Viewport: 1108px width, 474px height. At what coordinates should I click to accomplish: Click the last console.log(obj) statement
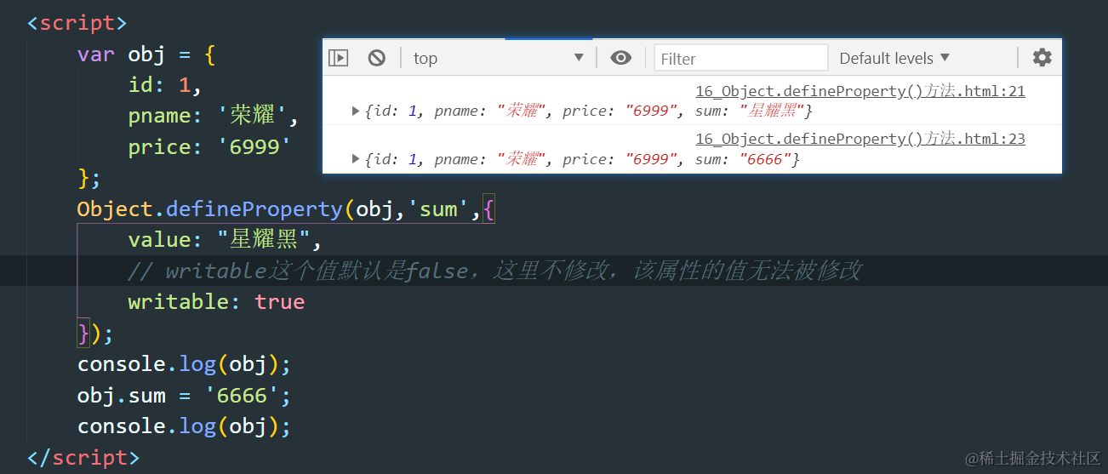pos(185,425)
